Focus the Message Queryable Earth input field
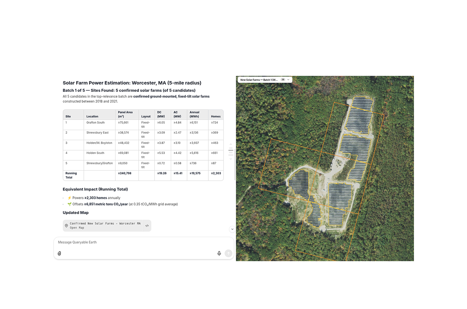The height and width of the screenshot is (309, 467). (x=144, y=242)
